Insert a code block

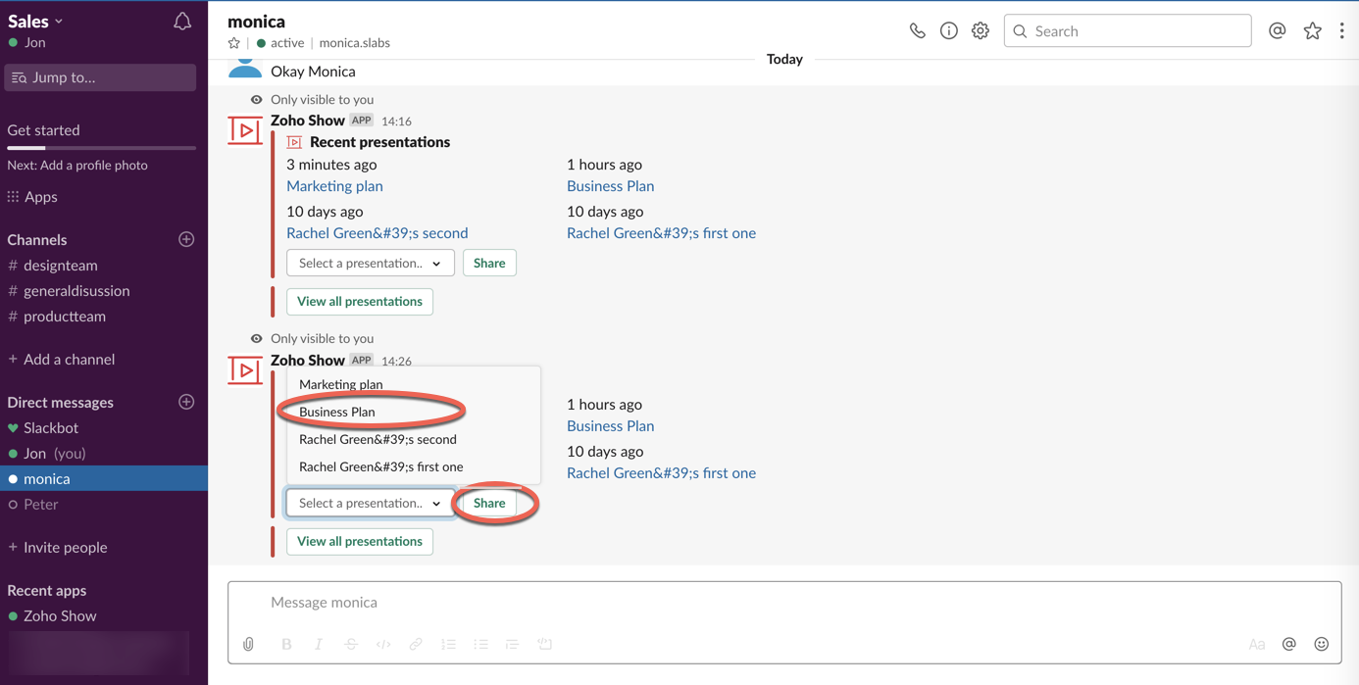(545, 644)
